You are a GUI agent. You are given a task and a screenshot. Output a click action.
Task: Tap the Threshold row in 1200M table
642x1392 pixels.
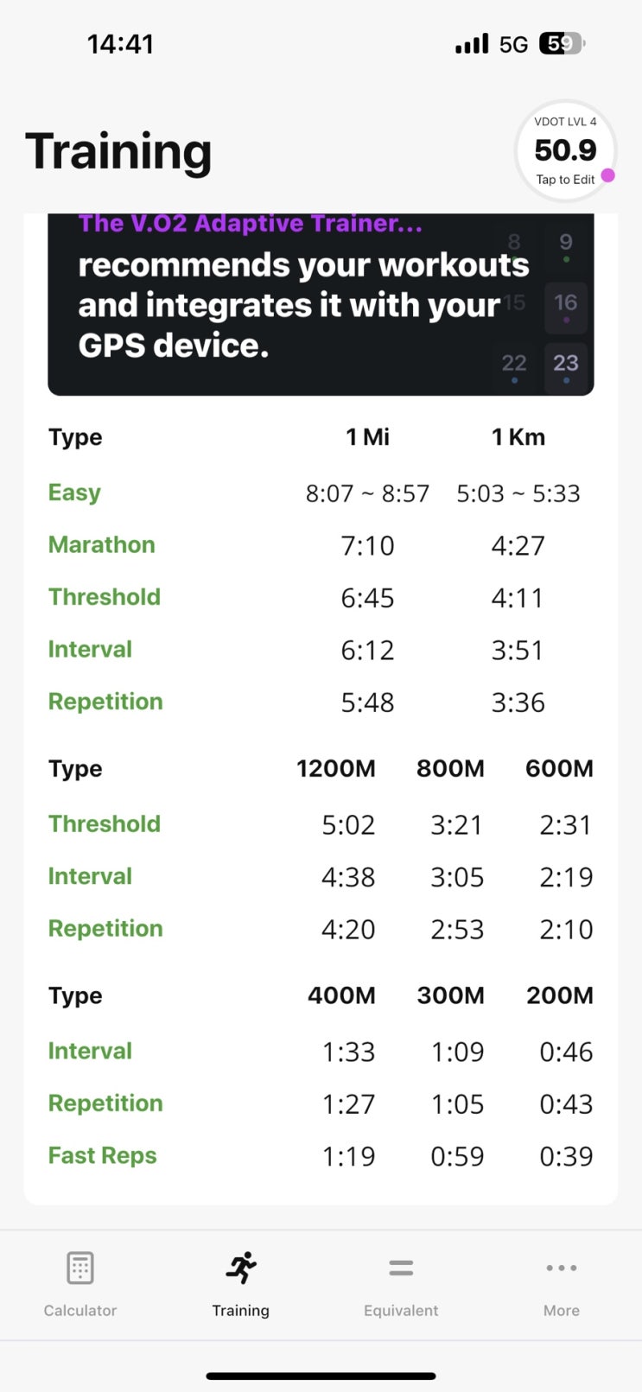pos(321,824)
